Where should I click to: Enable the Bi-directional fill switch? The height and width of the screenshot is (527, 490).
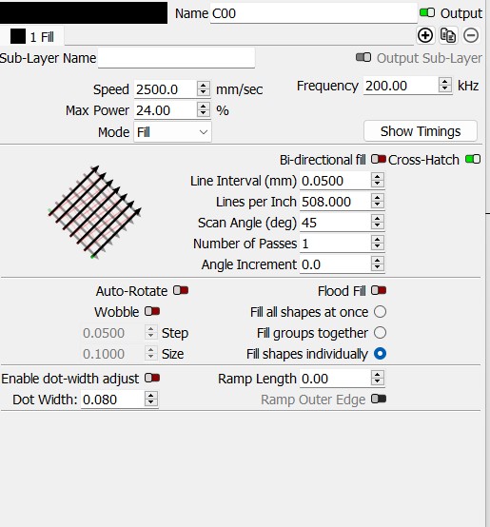tap(378, 159)
